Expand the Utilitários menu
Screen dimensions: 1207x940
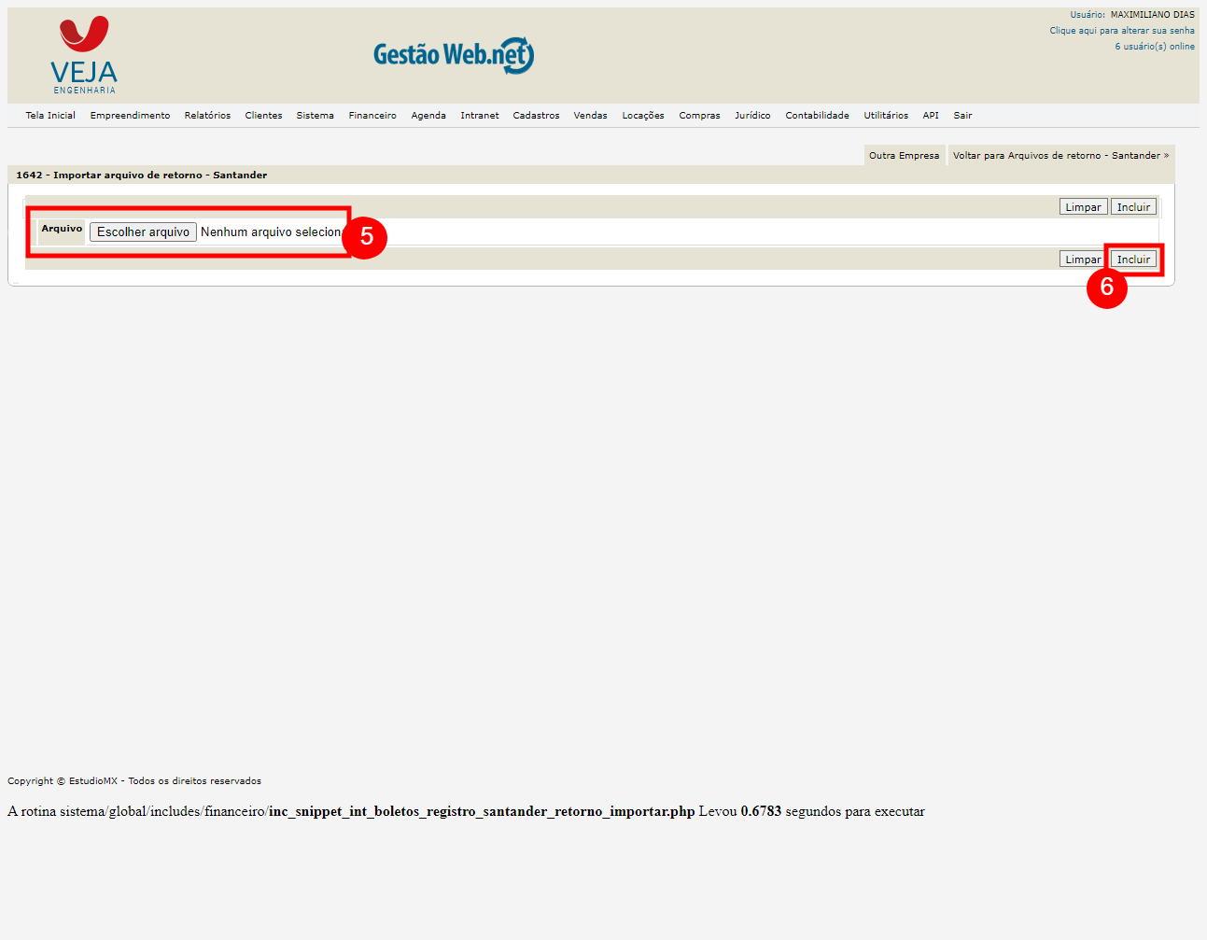(885, 116)
